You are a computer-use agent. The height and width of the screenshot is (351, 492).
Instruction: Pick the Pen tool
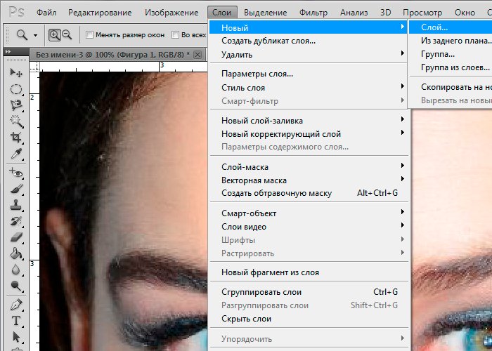(x=15, y=305)
